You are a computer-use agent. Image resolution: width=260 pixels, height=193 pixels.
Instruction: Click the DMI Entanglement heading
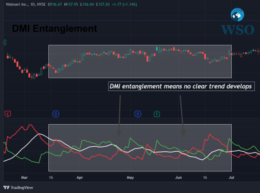click(54, 29)
